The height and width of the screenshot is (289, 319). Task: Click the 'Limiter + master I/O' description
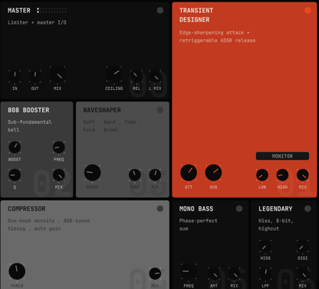pos(37,22)
